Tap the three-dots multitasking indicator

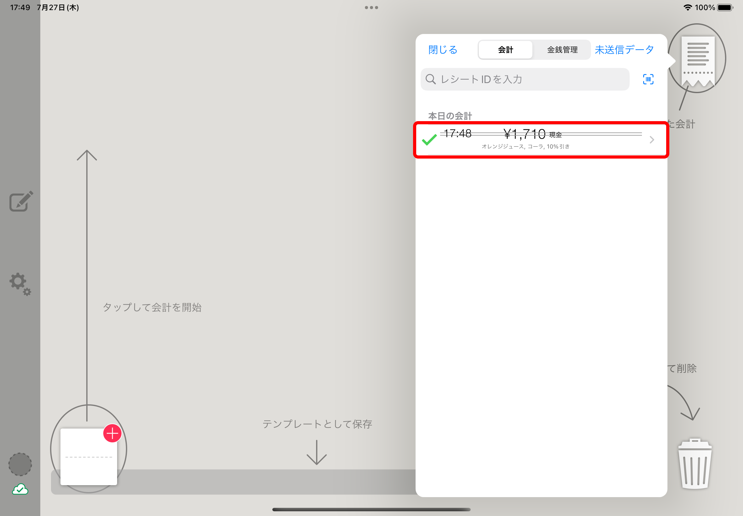[x=371, y=8]
